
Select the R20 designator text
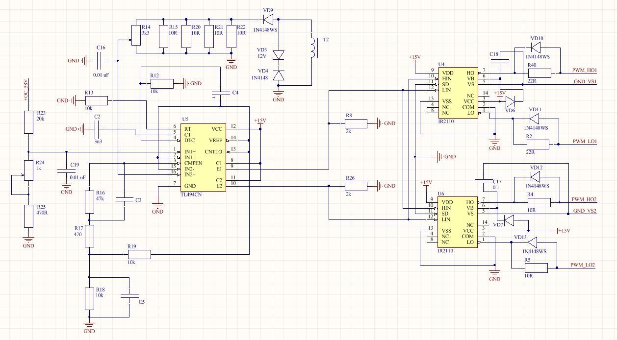[x=196, y=27]
